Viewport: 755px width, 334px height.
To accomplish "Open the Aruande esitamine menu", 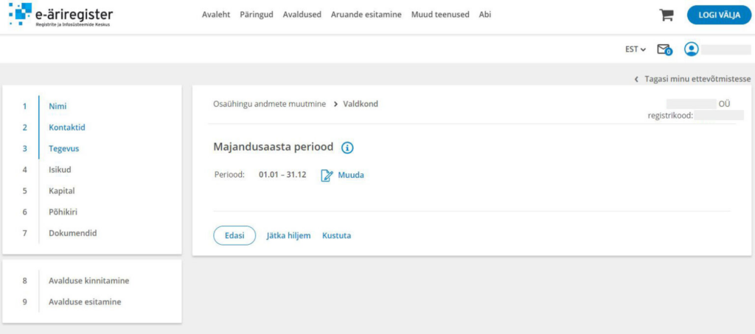I will (x=366, y=15).
